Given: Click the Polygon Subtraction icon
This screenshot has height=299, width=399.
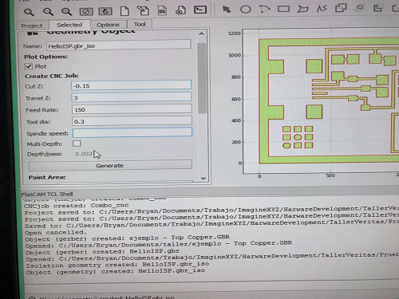Looking at the screenshot, I should coord(377,8).
